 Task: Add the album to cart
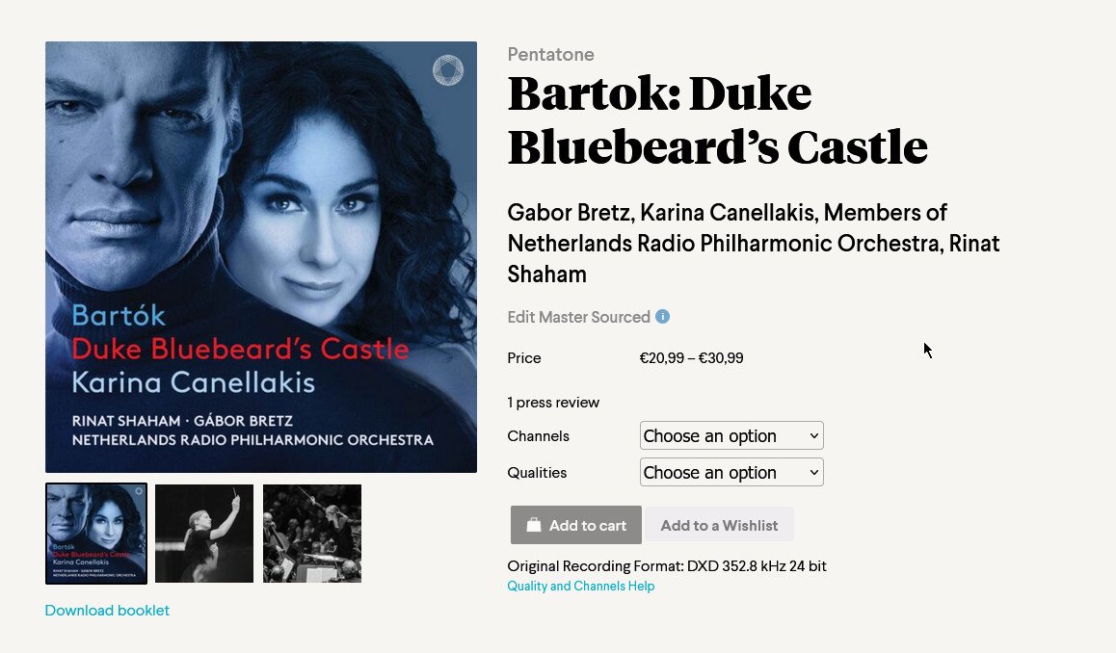[575, 525]
